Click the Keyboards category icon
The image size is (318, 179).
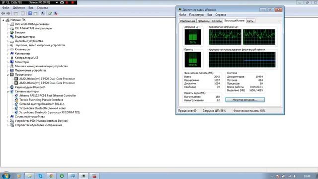tap(12, 49)
